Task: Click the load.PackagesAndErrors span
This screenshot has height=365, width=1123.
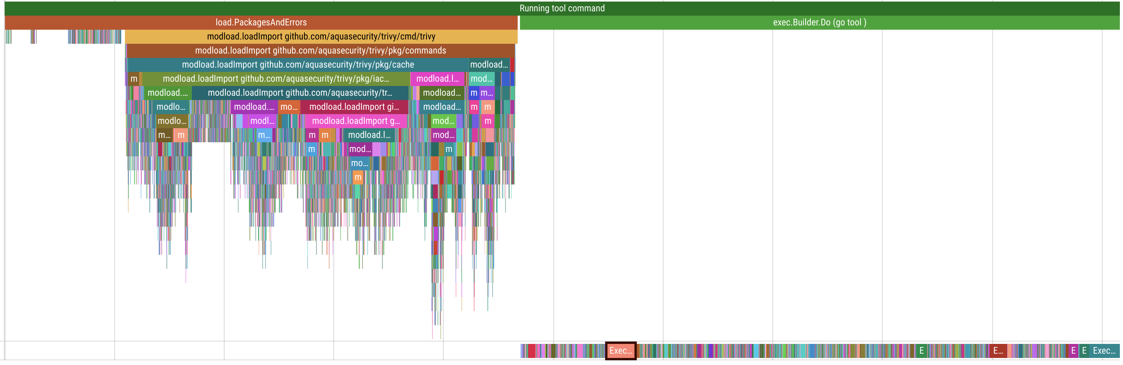Action: tap(261, 22)
